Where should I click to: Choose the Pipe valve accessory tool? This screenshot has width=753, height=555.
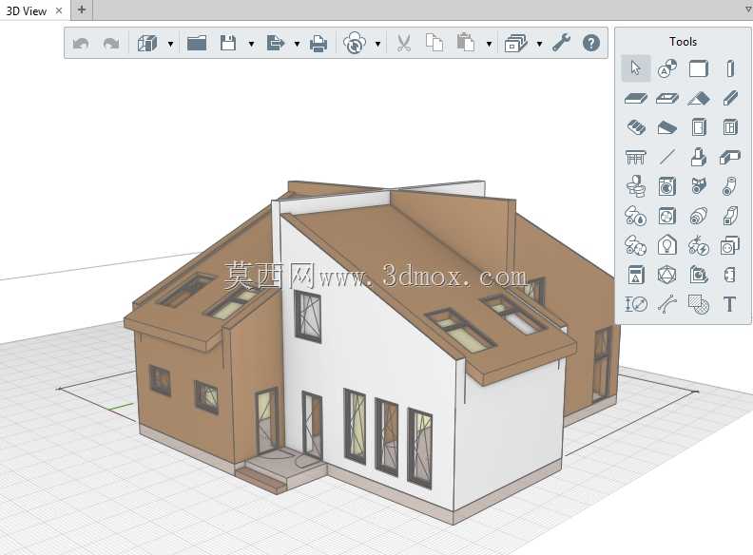click(x=699, y=186)
